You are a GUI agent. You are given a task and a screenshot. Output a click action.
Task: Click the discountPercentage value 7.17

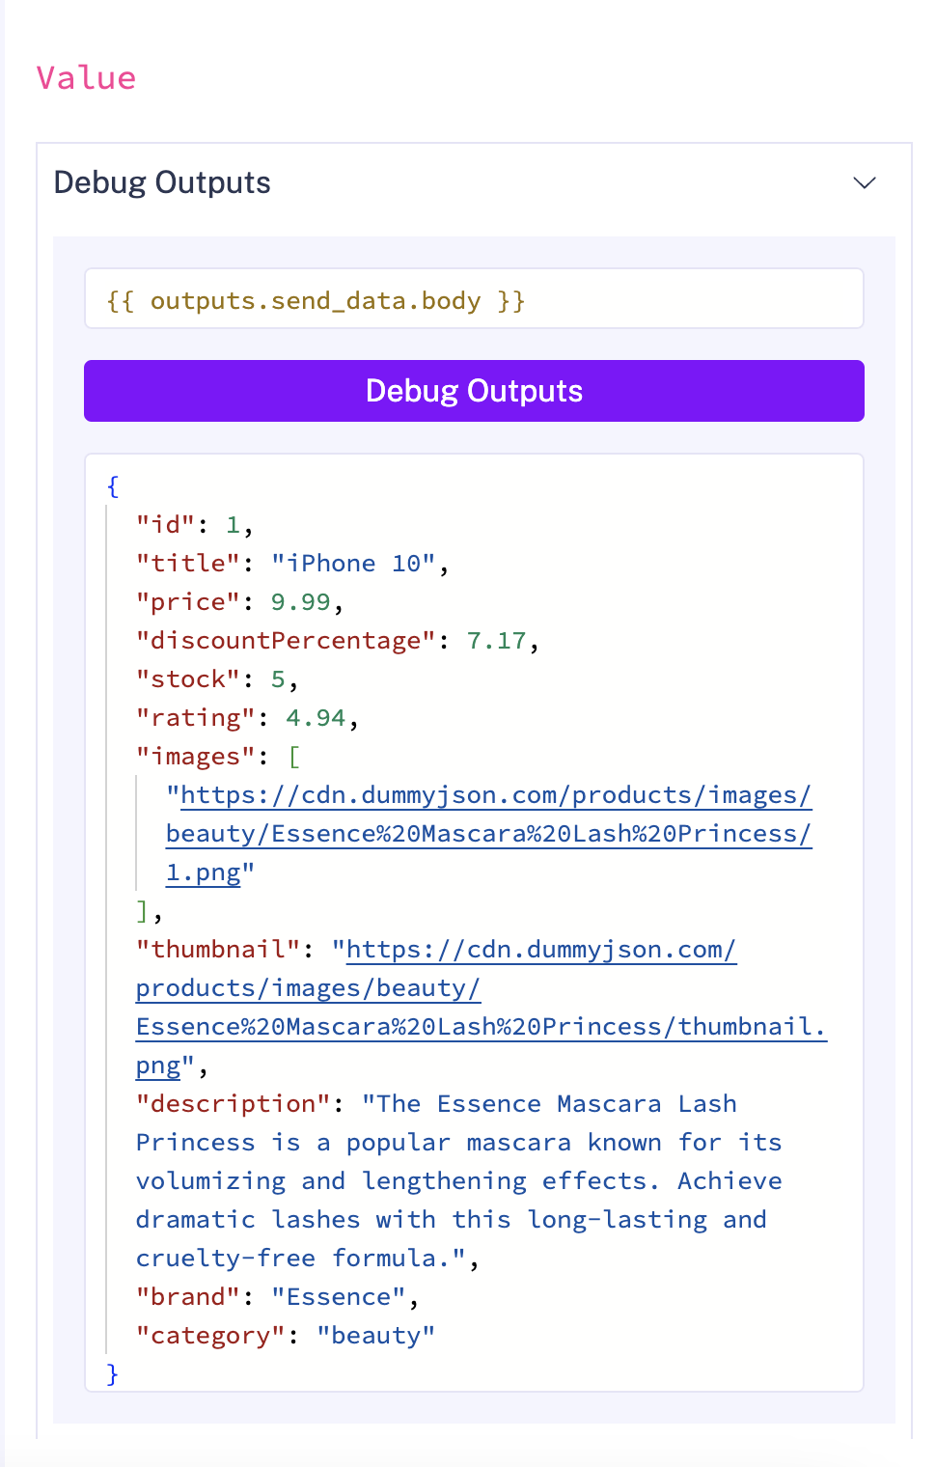[x=497, y=640]
